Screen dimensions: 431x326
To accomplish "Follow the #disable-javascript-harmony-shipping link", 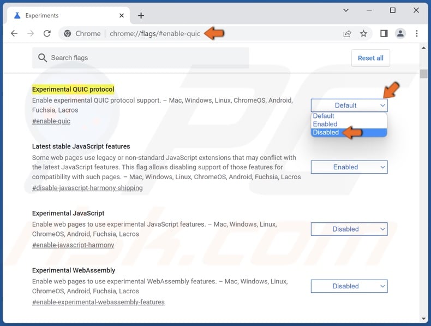I will pyautogui.click(x=87, y=188).
